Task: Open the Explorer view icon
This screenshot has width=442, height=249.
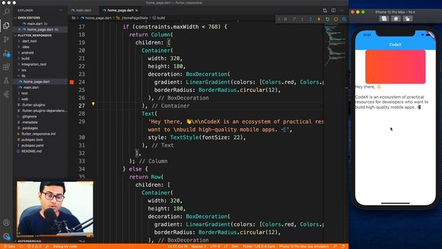Action: (x=6, y=26)
